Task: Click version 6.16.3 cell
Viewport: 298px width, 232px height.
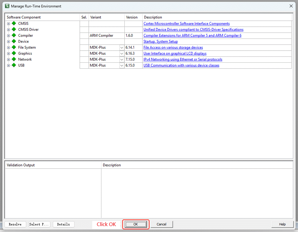Action: coord(133,53)
